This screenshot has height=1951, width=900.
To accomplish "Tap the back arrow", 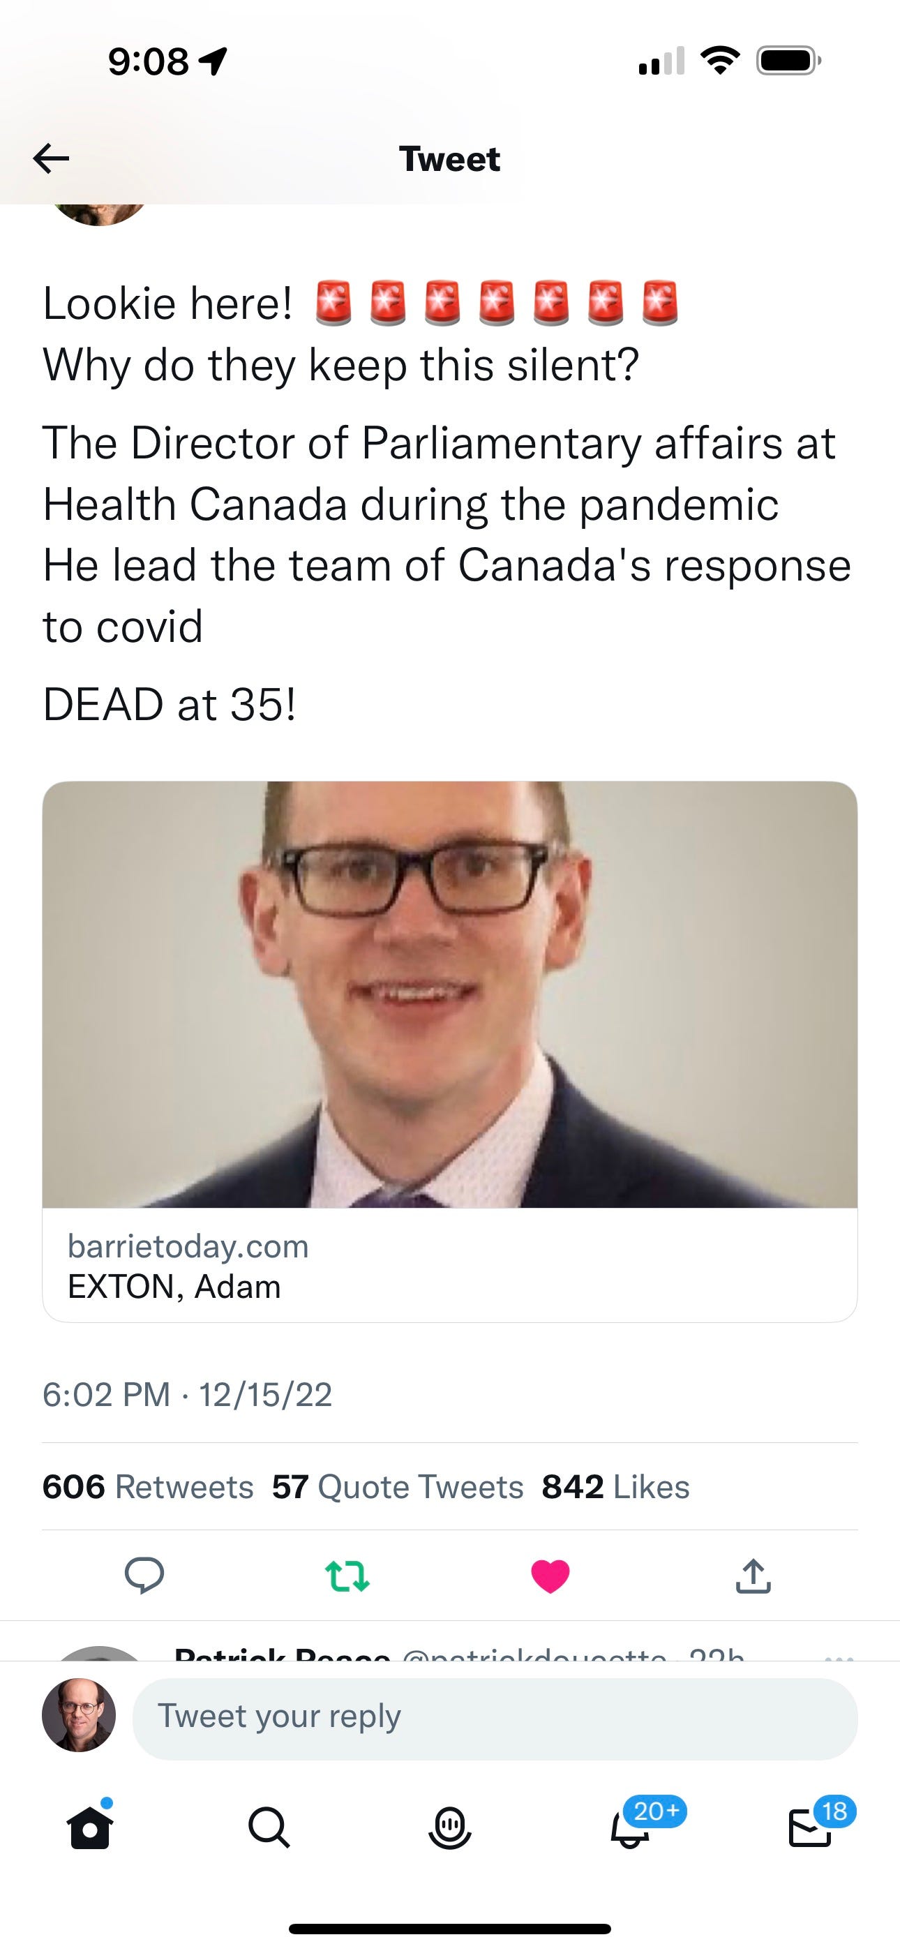I will [52, 158].
